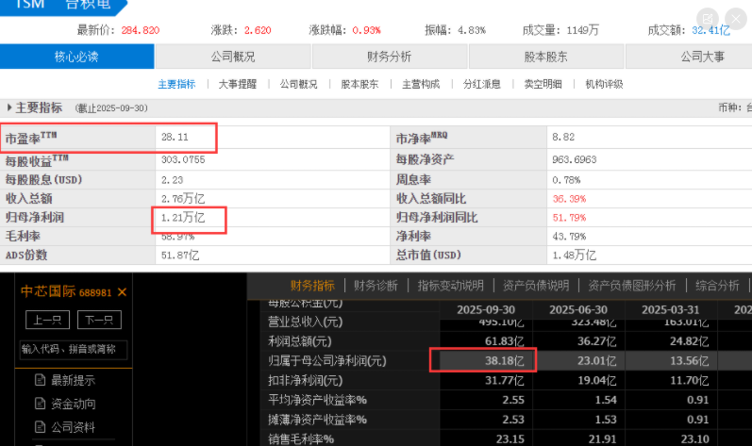The width and height of the screenshot is (752, 446).
Task: Select the 平均净资产收益率% row label
Action: [317, 400]
